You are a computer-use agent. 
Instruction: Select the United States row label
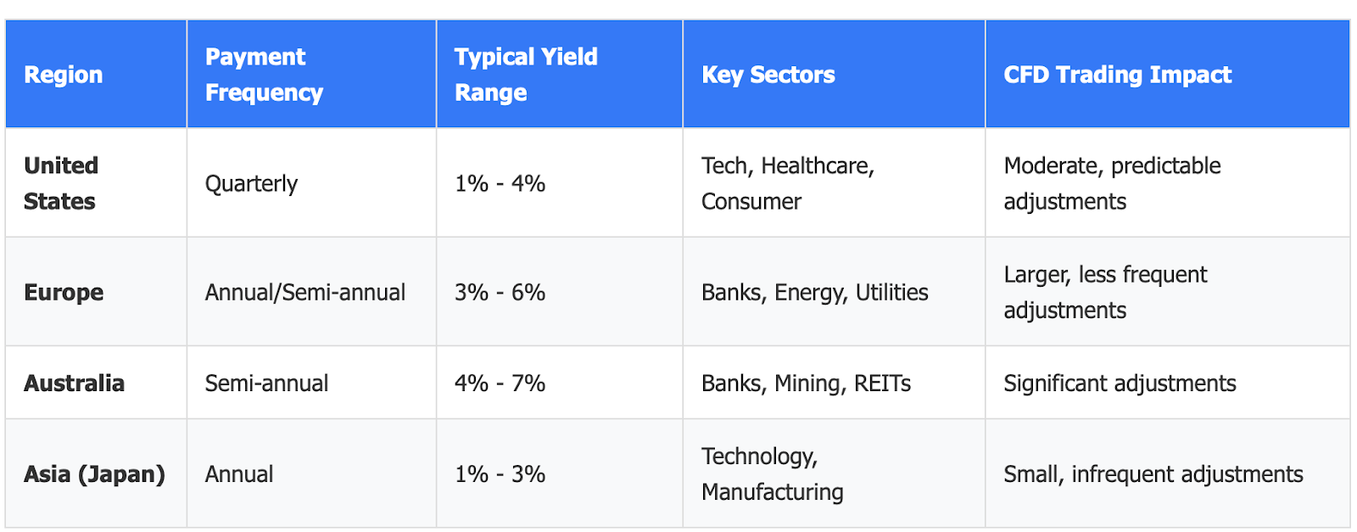61,183
